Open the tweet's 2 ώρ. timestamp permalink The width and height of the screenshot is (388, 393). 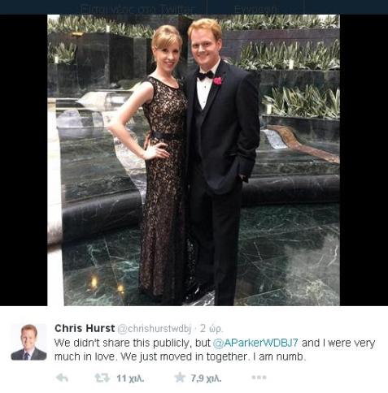(x=211, y=329)
